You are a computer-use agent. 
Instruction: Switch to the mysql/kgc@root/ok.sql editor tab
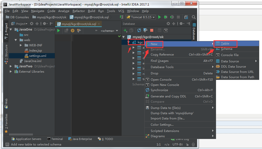[x=79, y=24]
